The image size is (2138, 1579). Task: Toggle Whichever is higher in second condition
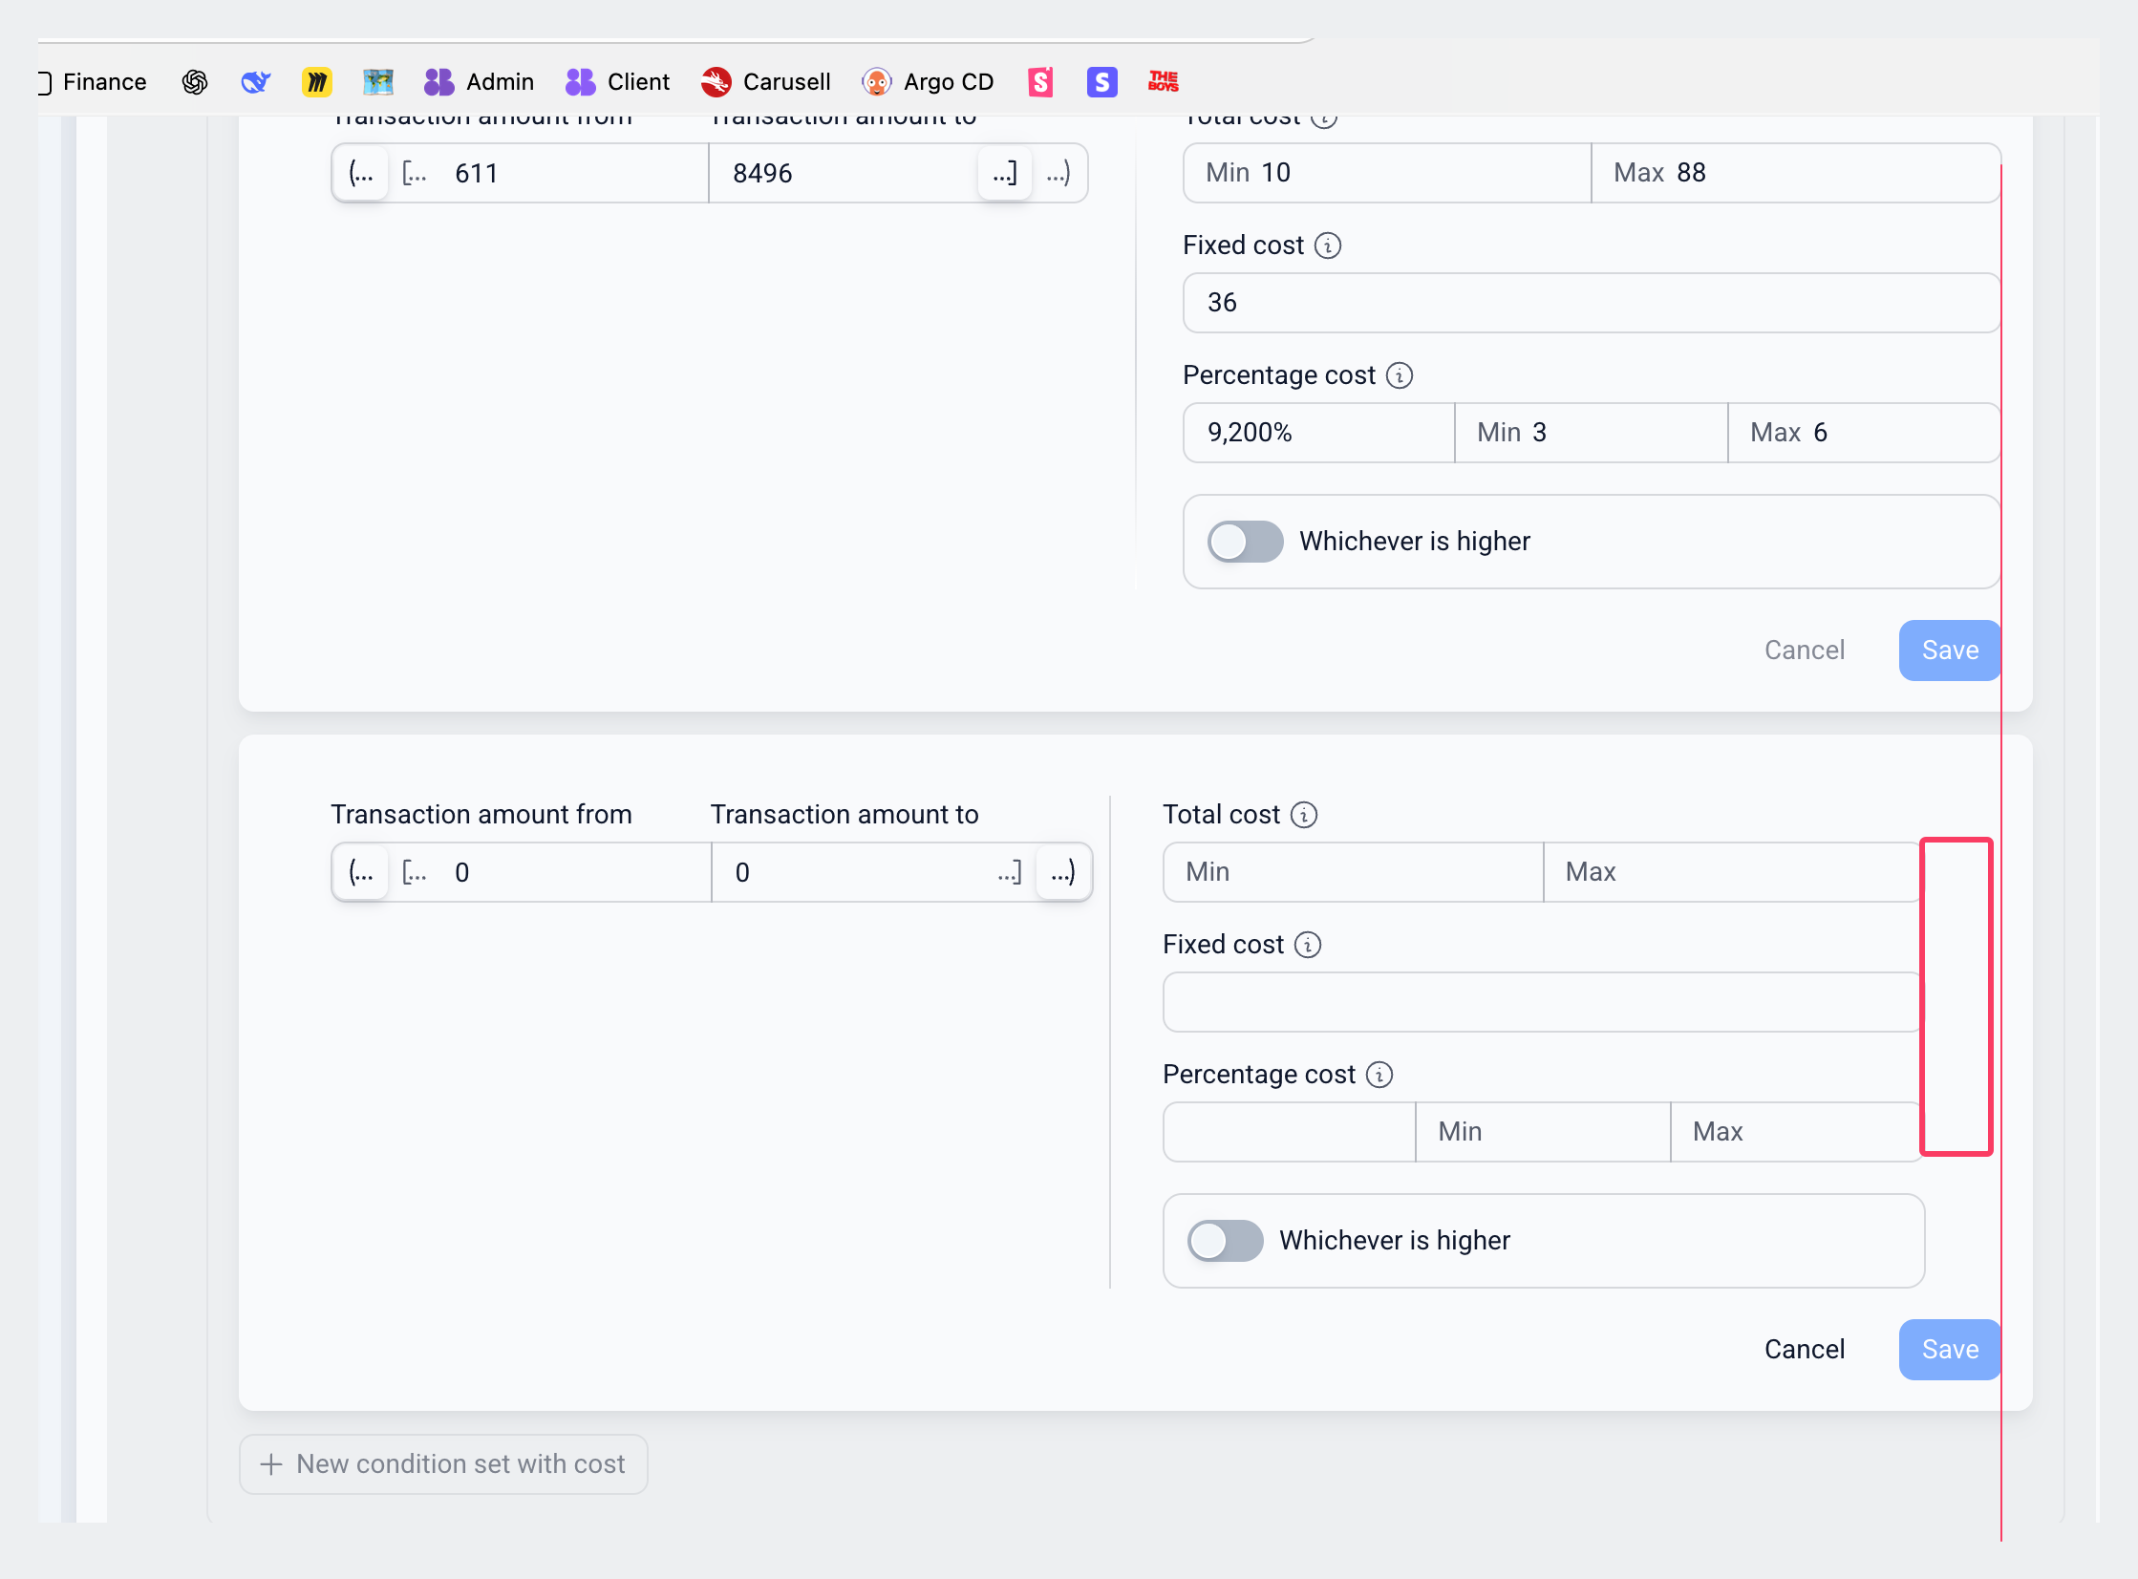click(1226, 1242)
